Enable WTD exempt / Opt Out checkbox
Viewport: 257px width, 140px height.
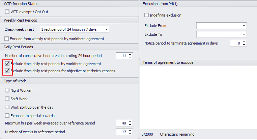click(7, 12)
